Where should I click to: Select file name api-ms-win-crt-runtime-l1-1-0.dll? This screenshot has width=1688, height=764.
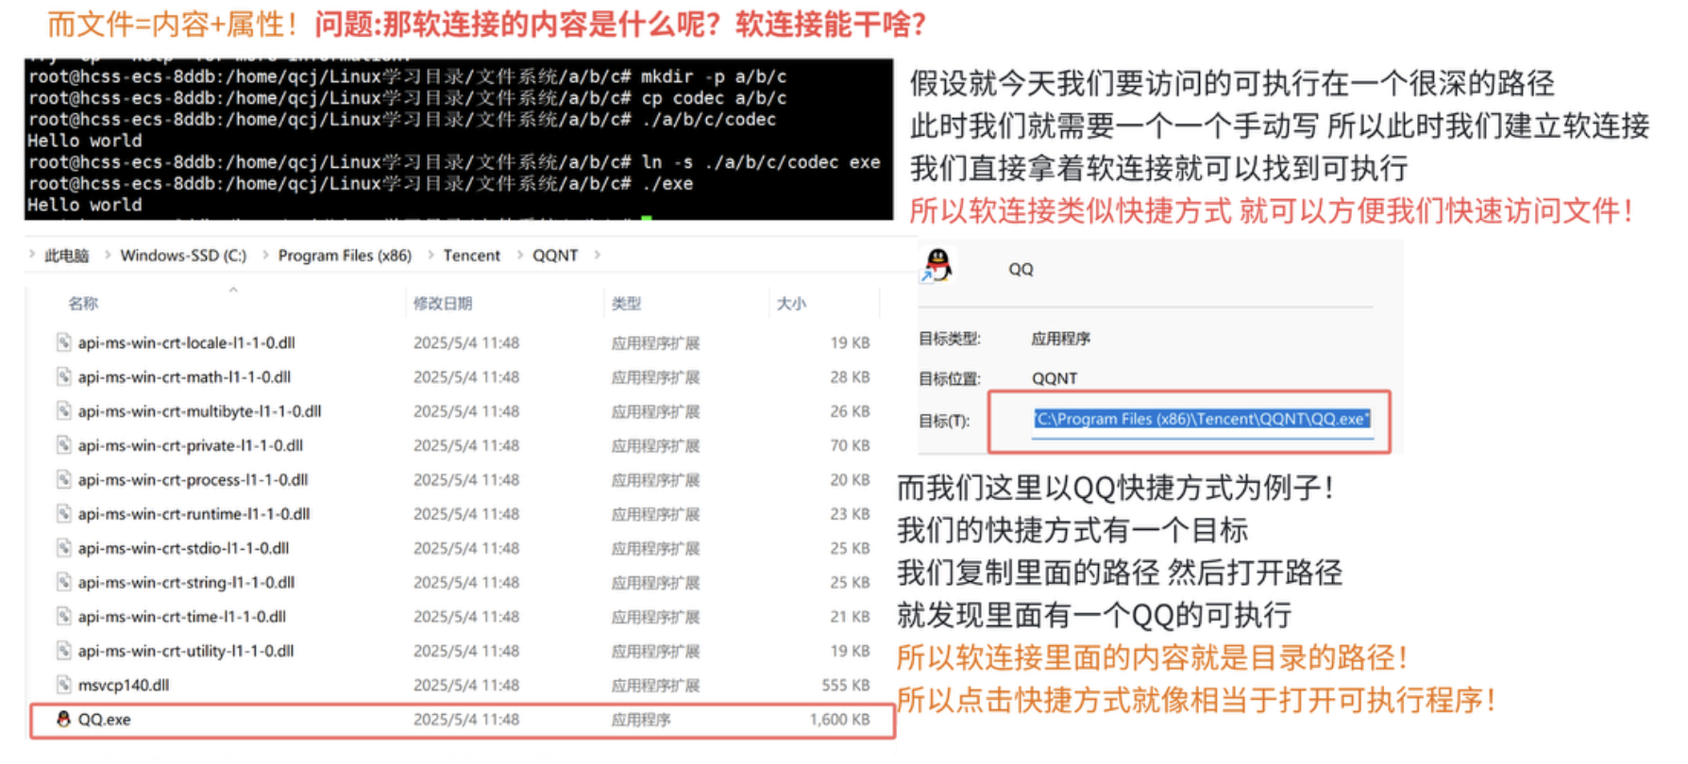tap(194, 514)
